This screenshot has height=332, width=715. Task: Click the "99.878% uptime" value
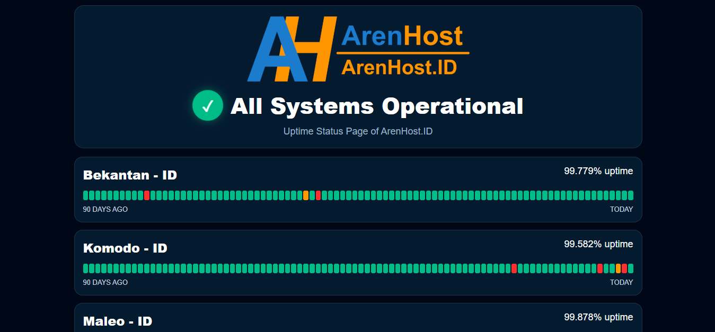pos(598,317)
